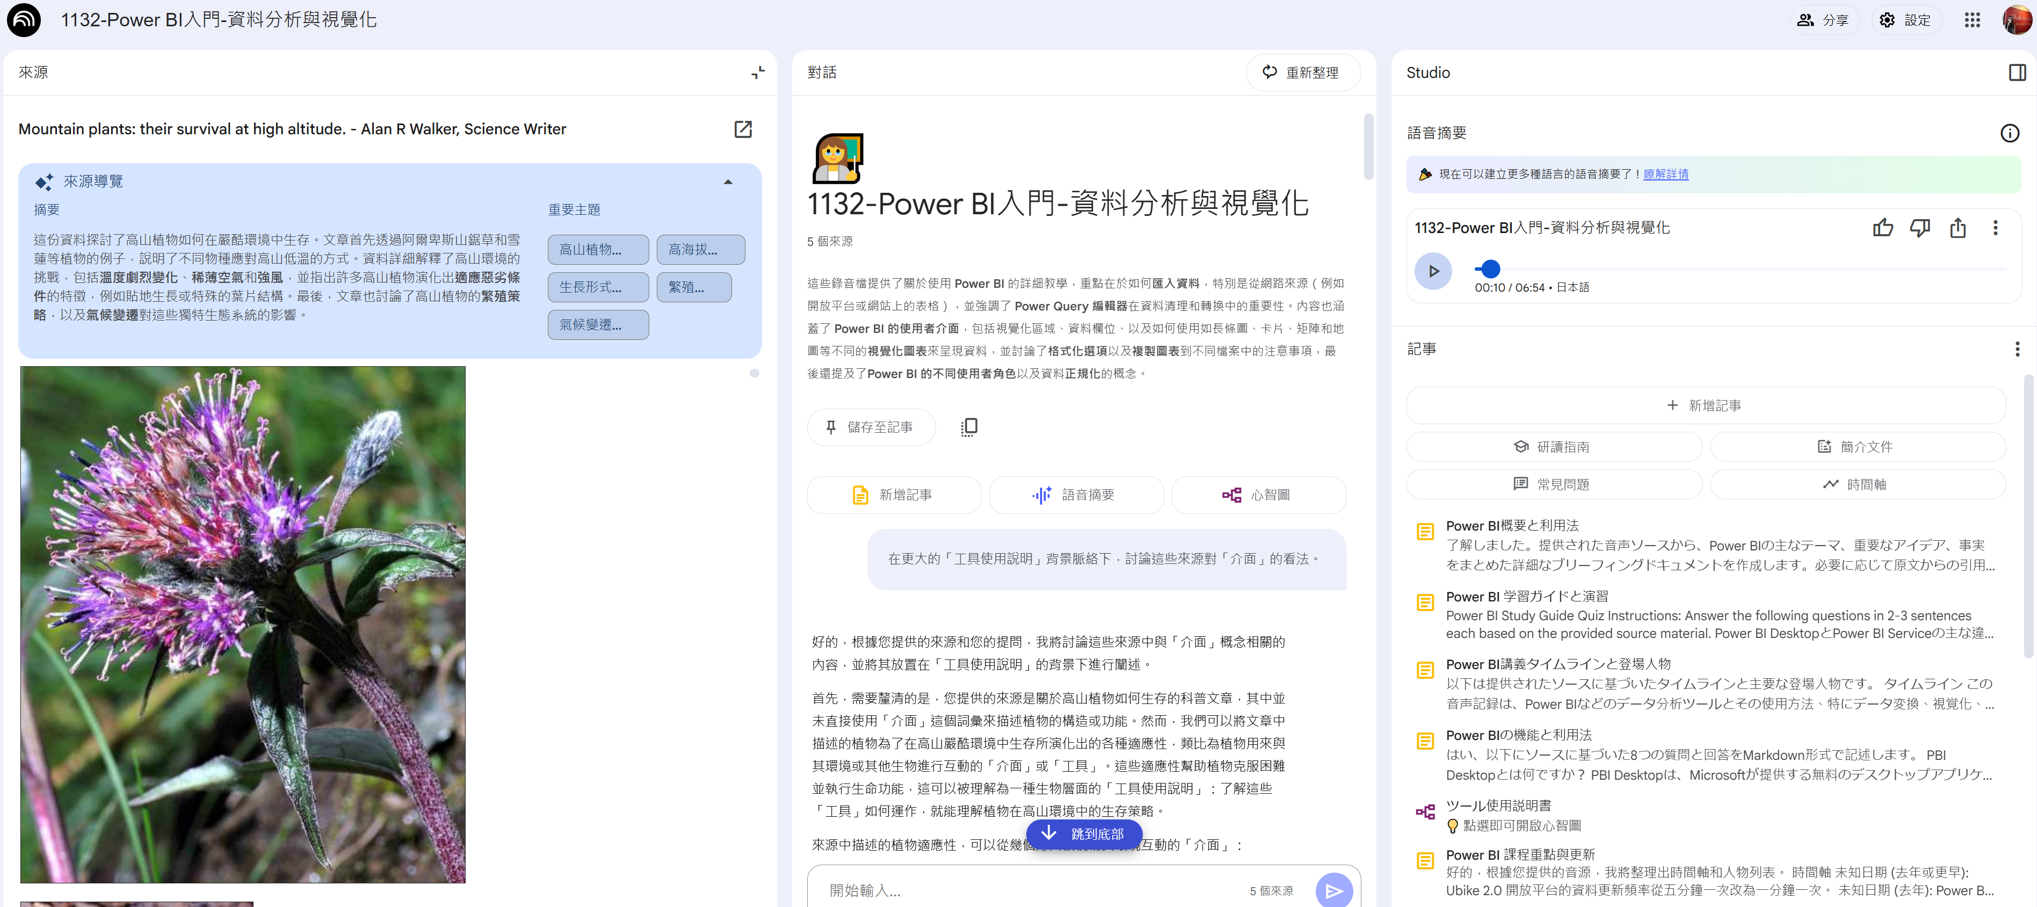Generate 研讀指南 study guide
The height and width of the screenshot is (907, 2037).
(x=1554, y=447)
